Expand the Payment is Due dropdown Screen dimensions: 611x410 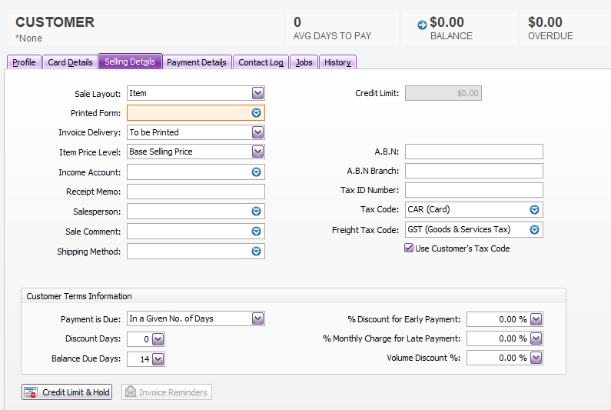257,318
